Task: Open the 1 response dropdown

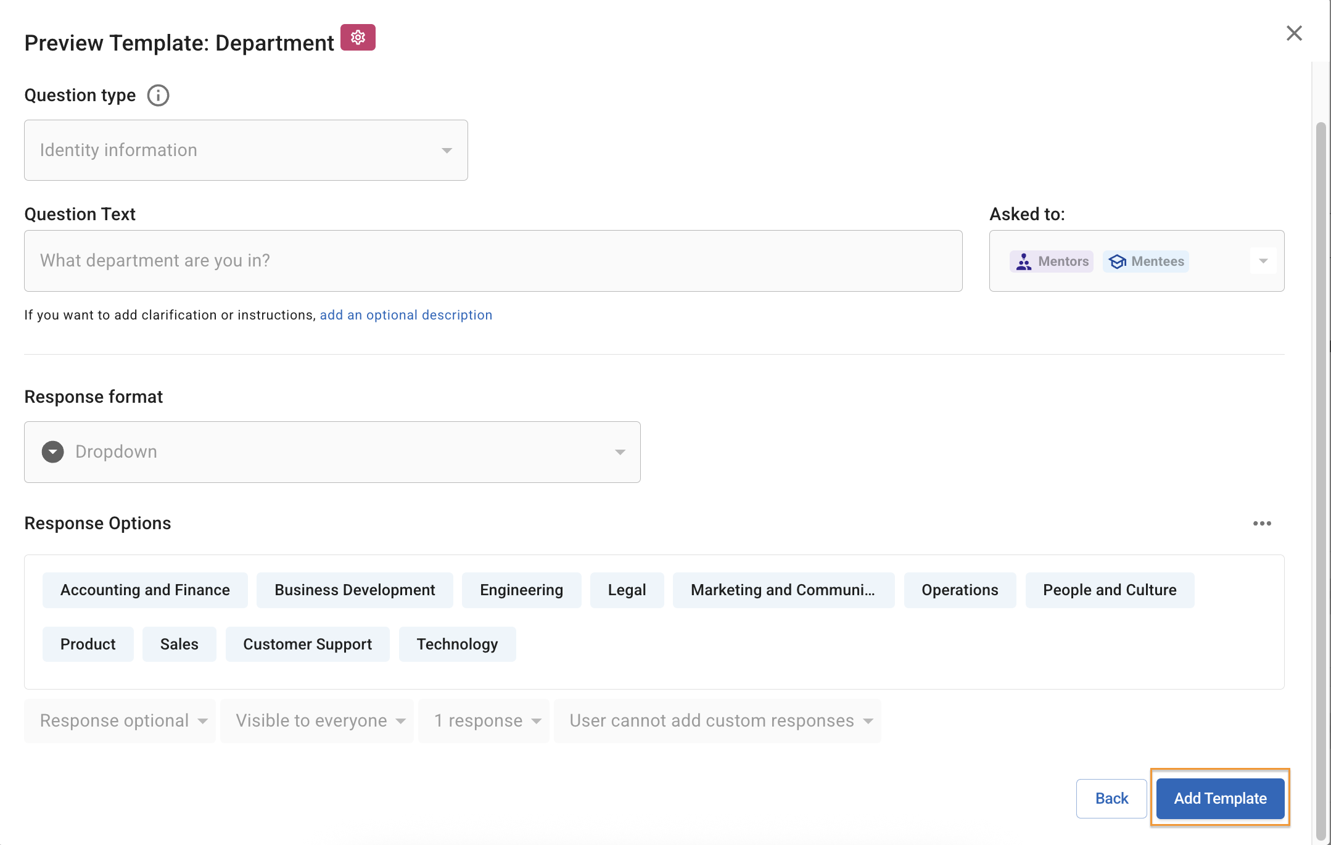Action: [x=484, y=720]
